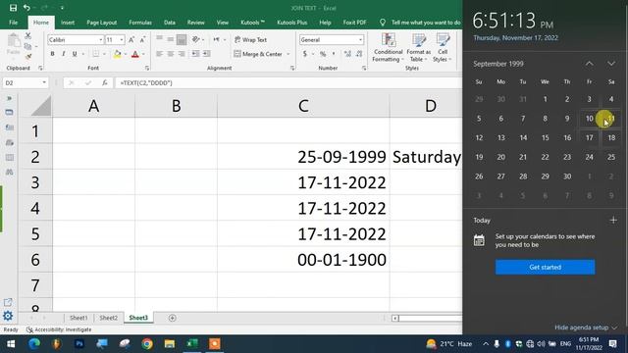Click Increase Indent icon
This screenshot has height=353, width=628.
pyautogui.click(x=207, y=54)
